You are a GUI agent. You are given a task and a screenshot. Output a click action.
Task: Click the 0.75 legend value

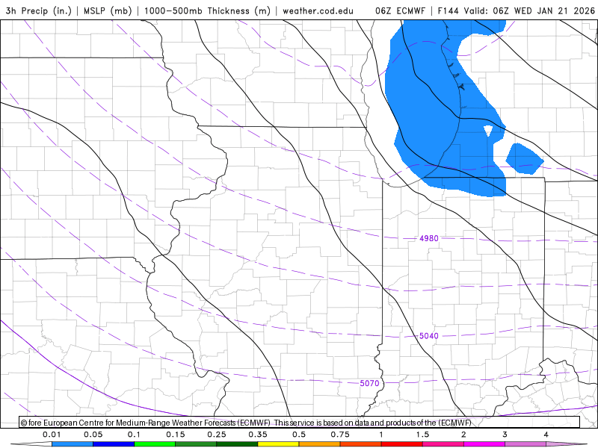(340, 435)
